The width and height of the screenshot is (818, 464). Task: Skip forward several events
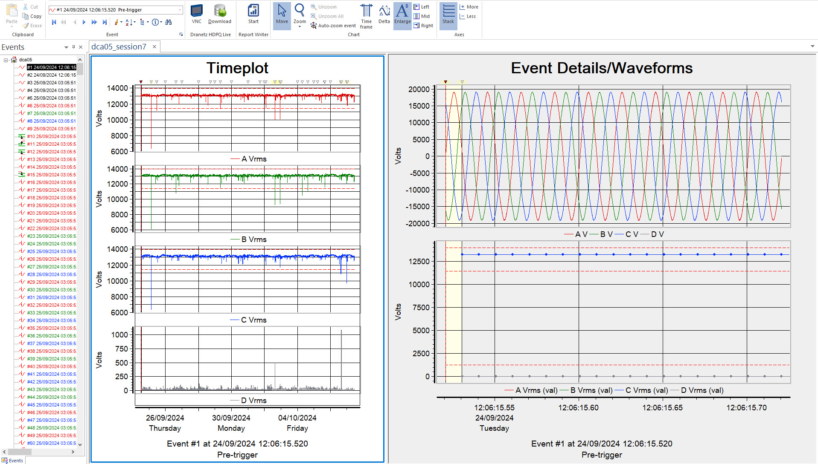pyautogui.click(x=94, y=22)
